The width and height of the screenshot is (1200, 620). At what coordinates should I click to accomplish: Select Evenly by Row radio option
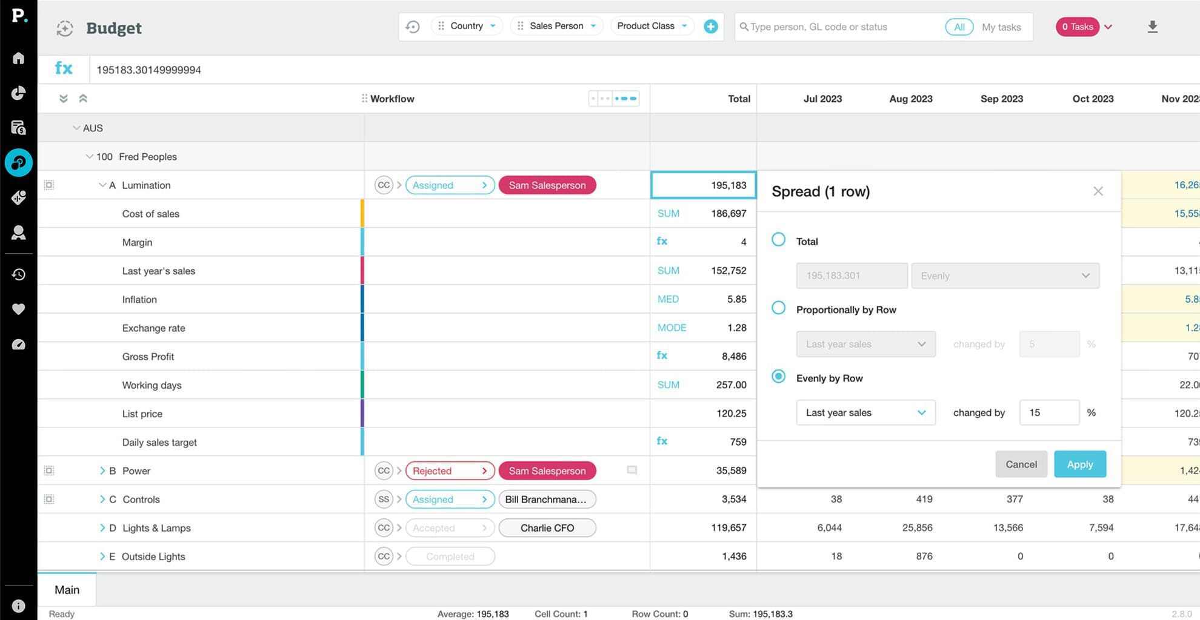779,377
